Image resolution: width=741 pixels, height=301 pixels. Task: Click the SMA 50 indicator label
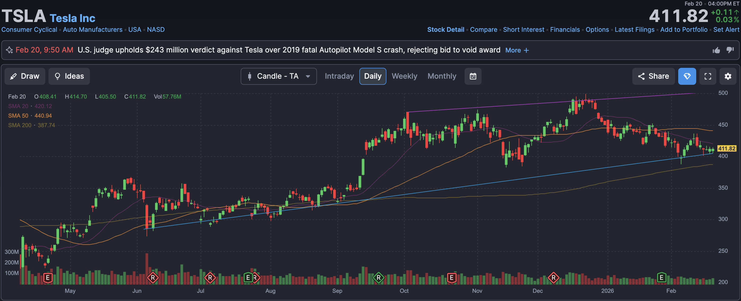click(18, 116)
